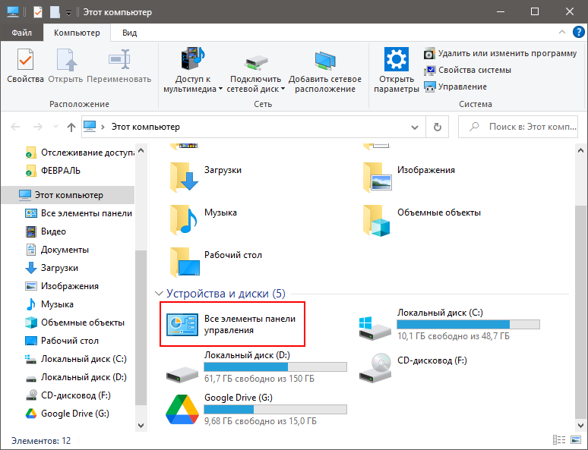Collapse the ribbon with the chevron
Image resolution: width=588 pixels, height=450 pixels.
coord(561,32)
